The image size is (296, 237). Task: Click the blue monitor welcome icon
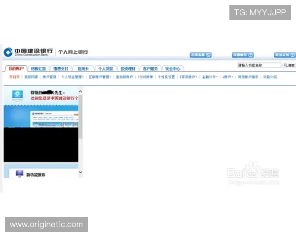point(17,95)
